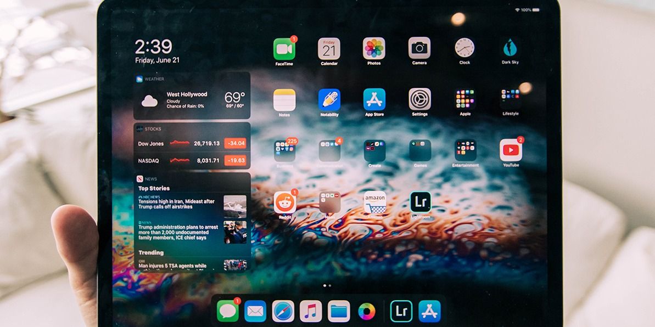The height and width of the screenshot is (327, 655).
Task: Open Safari in the dock
Action: pos(283,311)
